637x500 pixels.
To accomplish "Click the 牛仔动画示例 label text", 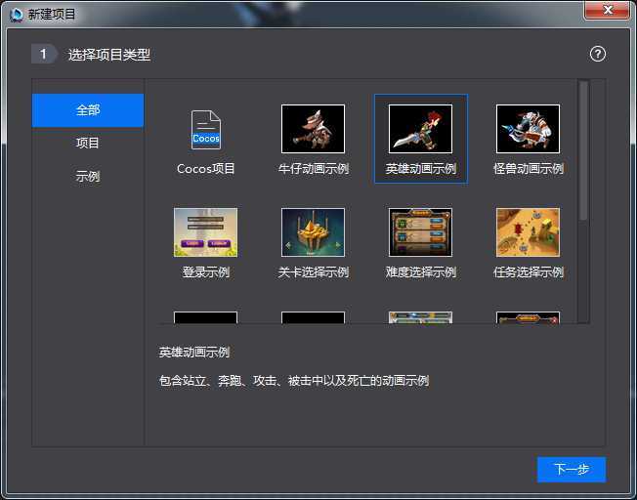I will (314, 169).
